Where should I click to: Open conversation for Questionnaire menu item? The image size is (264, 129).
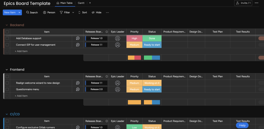pyautogui.click(x=78, y=89)
